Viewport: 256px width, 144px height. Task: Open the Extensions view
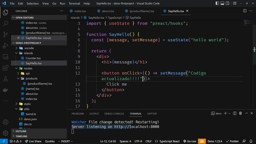click(5, 68)
